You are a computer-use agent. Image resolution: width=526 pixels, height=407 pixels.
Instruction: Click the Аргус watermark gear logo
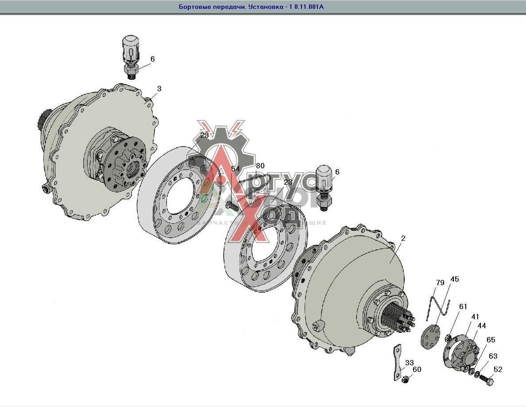220,151
